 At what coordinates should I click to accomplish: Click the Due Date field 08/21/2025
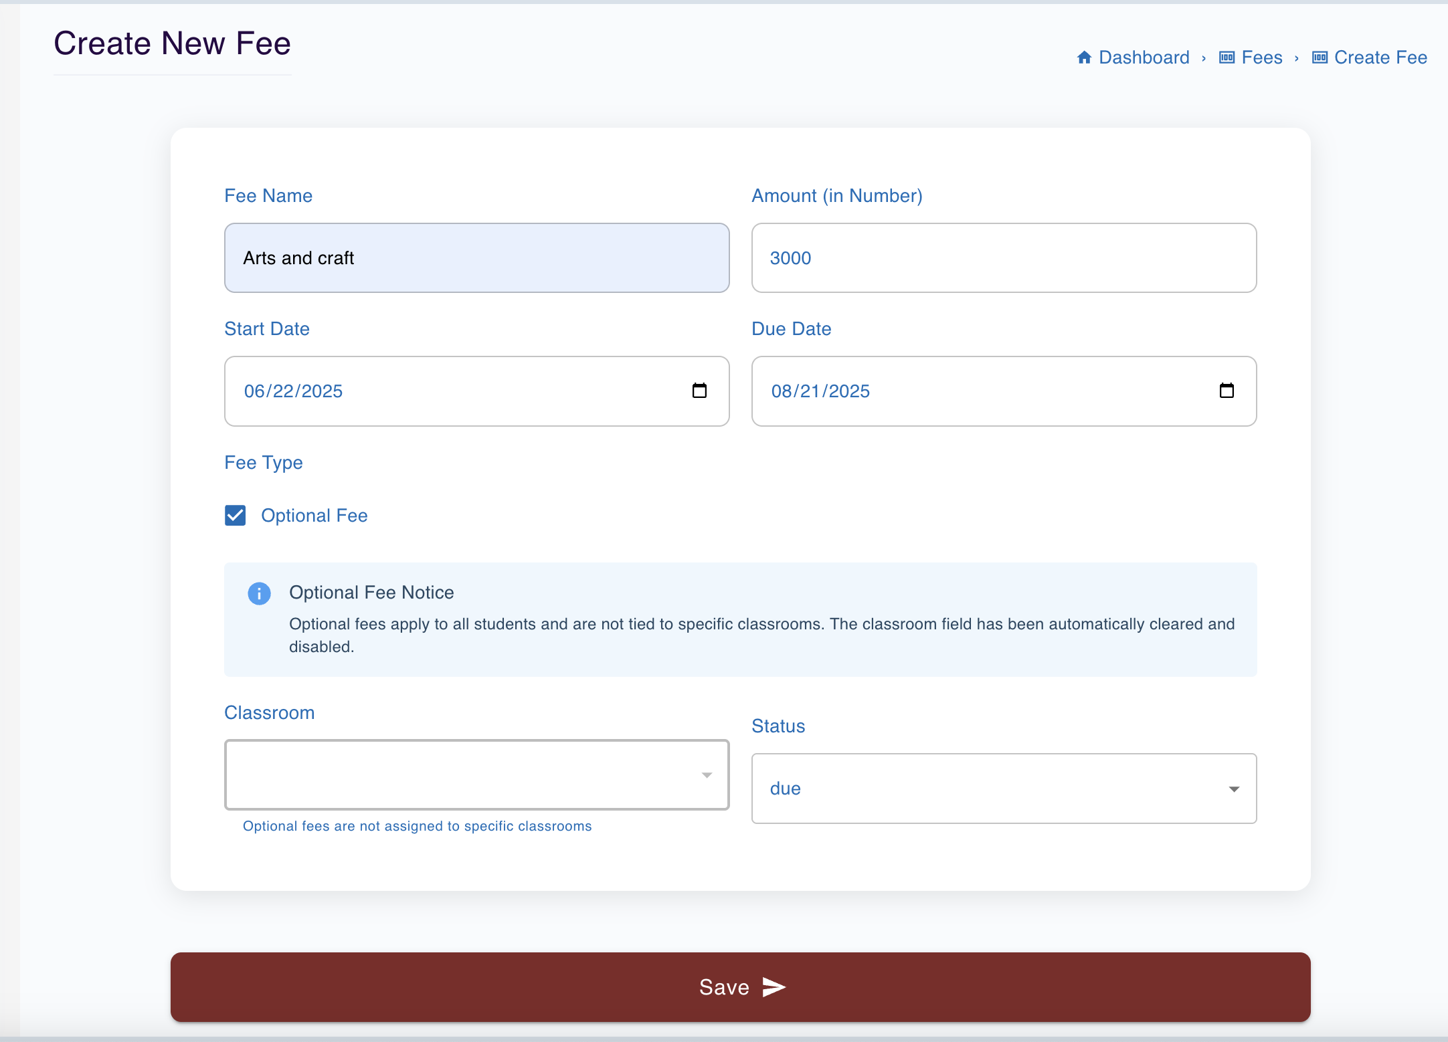[1004, 391]
